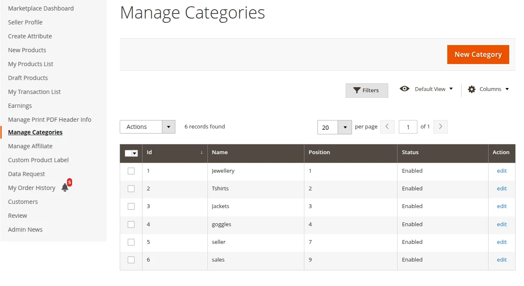Edit the seller category
Viewport: 524px width, 286px height.
coord(502,242)
